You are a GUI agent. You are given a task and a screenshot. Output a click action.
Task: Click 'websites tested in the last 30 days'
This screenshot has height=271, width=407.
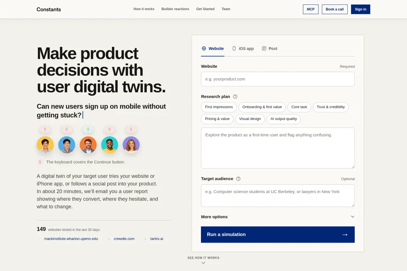[x=74, y=230]
